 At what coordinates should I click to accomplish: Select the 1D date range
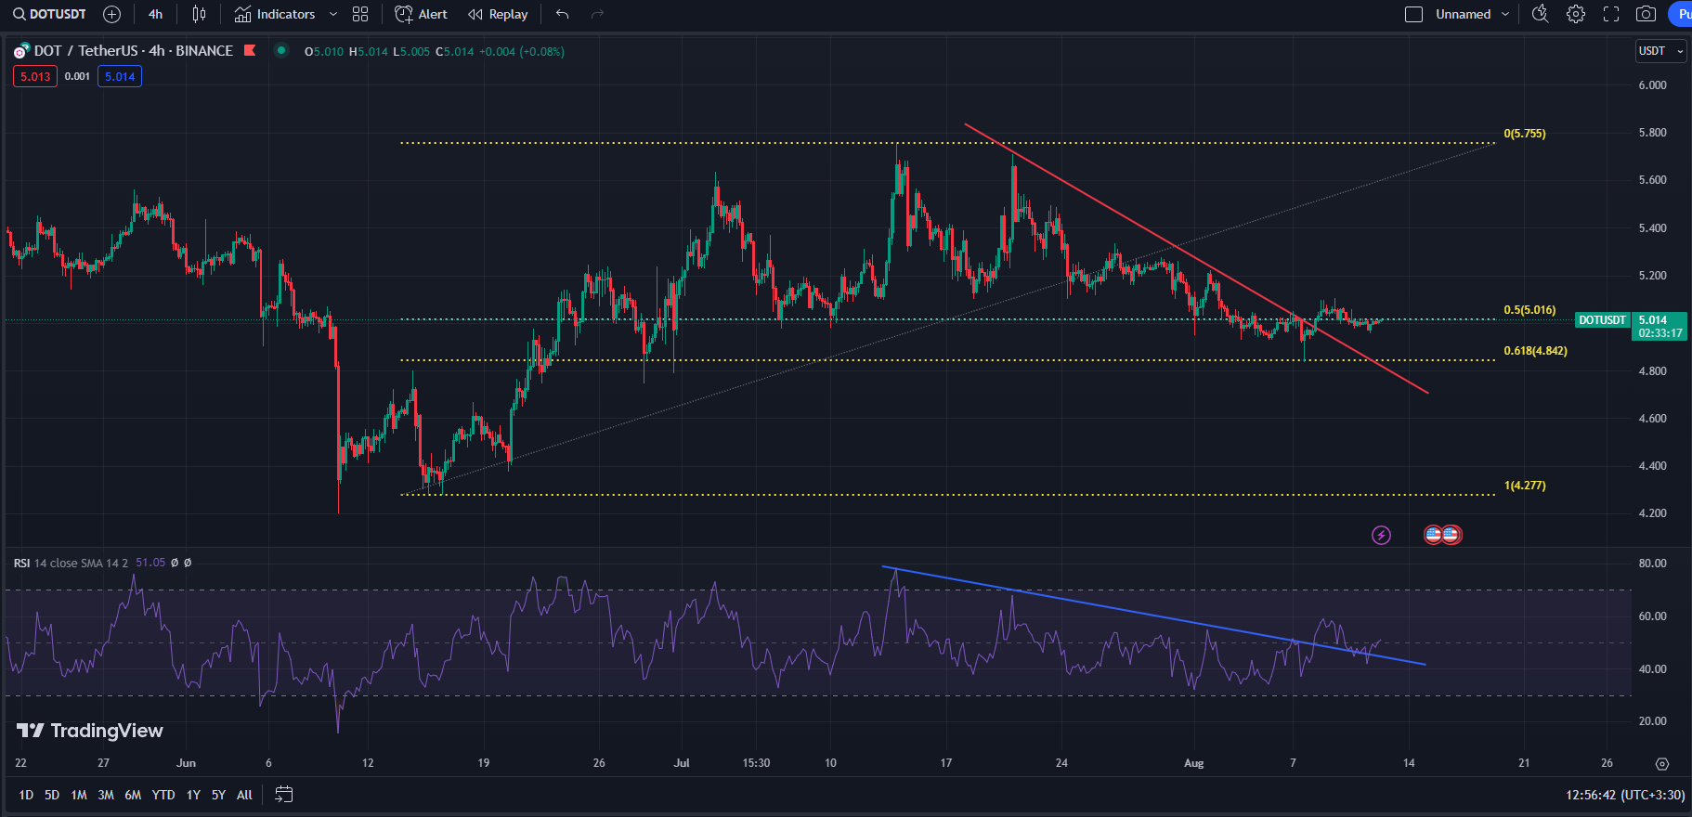tap(26, 795)
